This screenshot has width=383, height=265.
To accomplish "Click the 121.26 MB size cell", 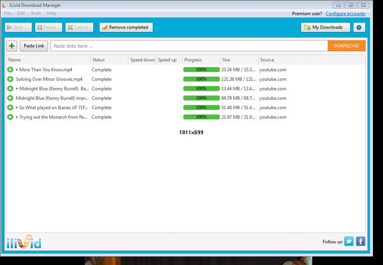I will [x=239, y=79].
